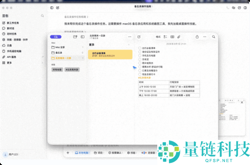The width and height of the screenshot is (250, 165).
Task: Check 口罩及消毒湿巾 checklist item
Action: pyautogui.click(x=140, y=71)
